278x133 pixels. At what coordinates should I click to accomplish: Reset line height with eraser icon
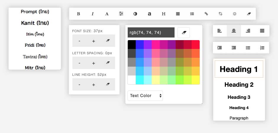(108, 84)
